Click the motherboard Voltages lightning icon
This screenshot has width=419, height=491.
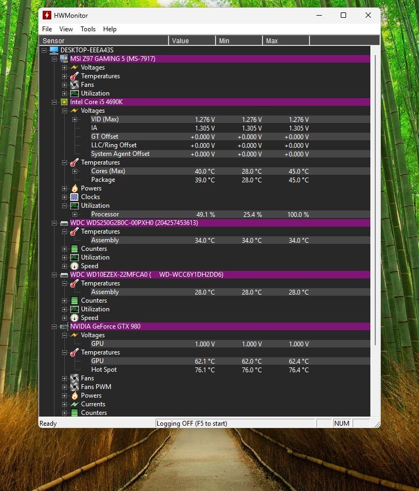point(75,67)
